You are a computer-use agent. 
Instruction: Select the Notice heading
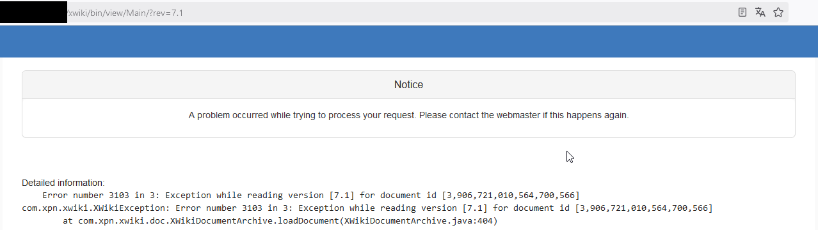pyautogui.click(x=408, y=84)
